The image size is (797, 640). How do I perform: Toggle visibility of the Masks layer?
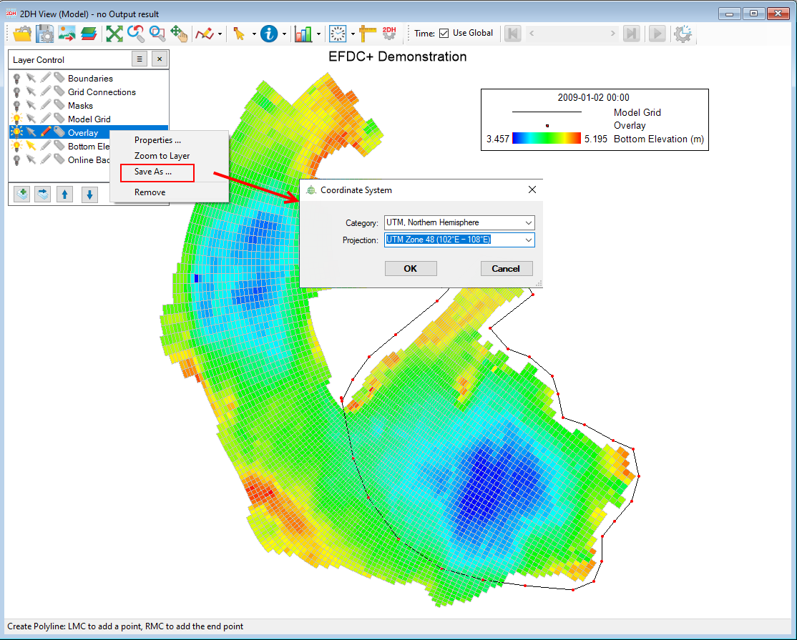pos(16,105)
